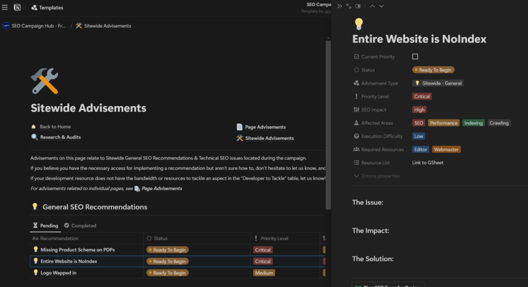Viewport: 528px width, 287px height.
Task: Click the hammer and wrench page icon
Action: [44, 82]
